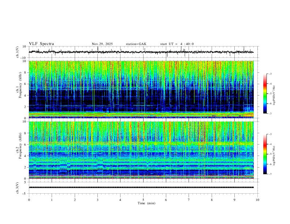Image resolution: width=290 pixels, height=224 pixels.
Task: Click the station=GAK label
Action: tap(136, 44)
